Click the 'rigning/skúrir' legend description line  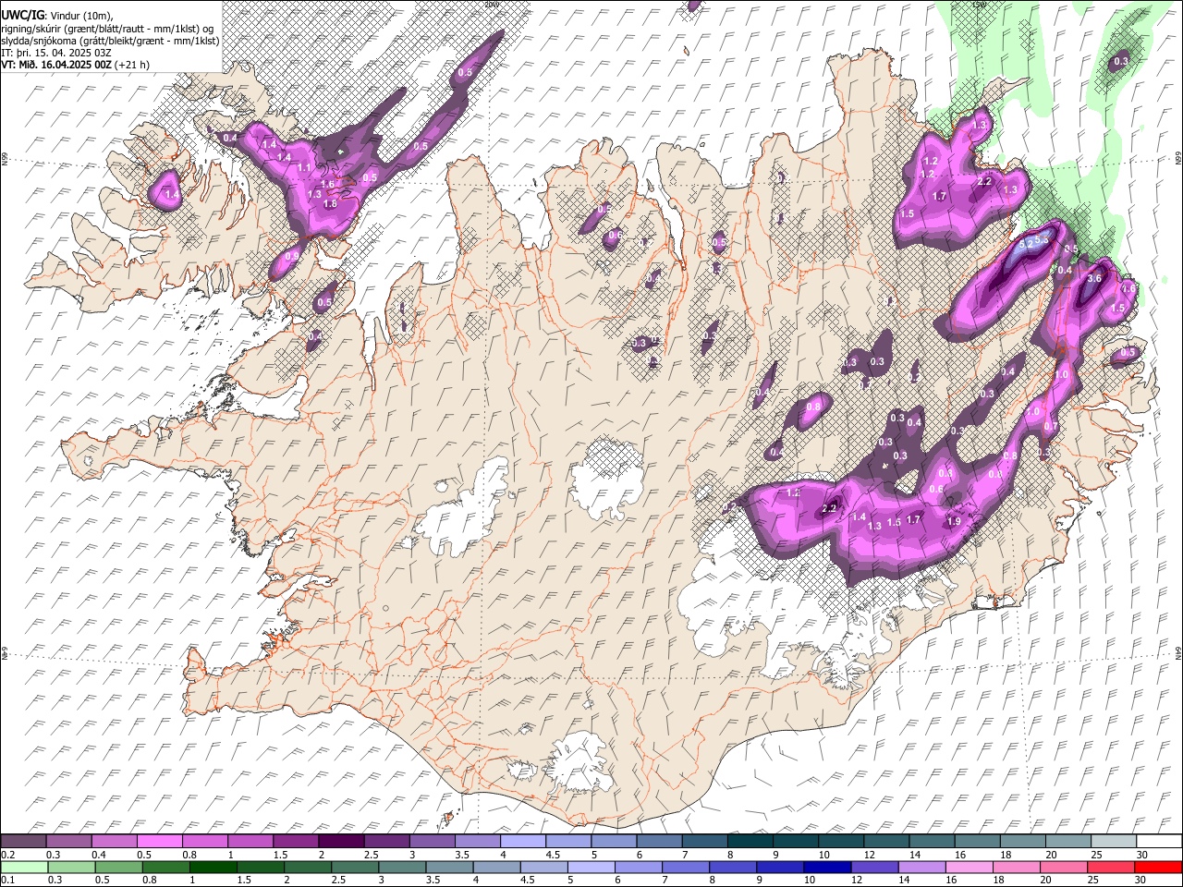pos(107,28)
